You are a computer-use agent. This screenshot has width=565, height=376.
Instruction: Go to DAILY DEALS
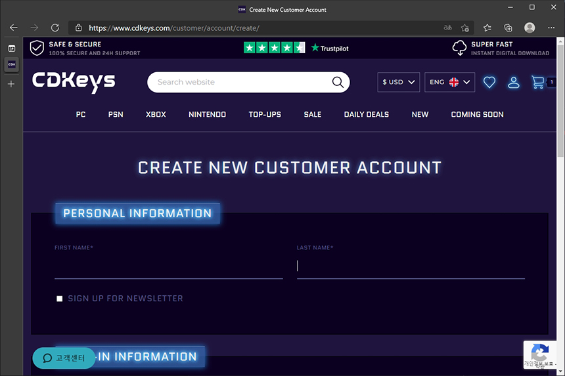(367, 114)
